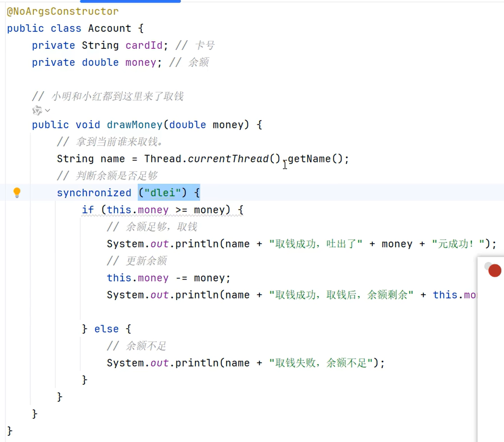
Task: Click the @NoArgsConstructor annotation
Action: pos(63,11)
